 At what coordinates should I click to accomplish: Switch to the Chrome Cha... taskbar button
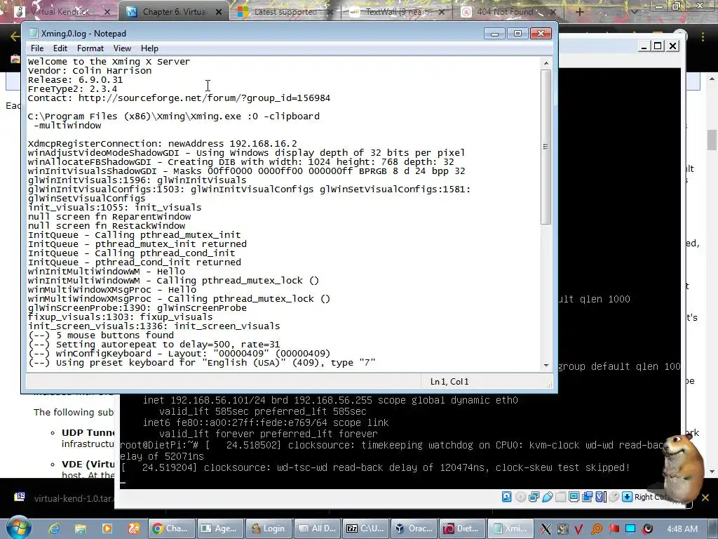point(171,528)
